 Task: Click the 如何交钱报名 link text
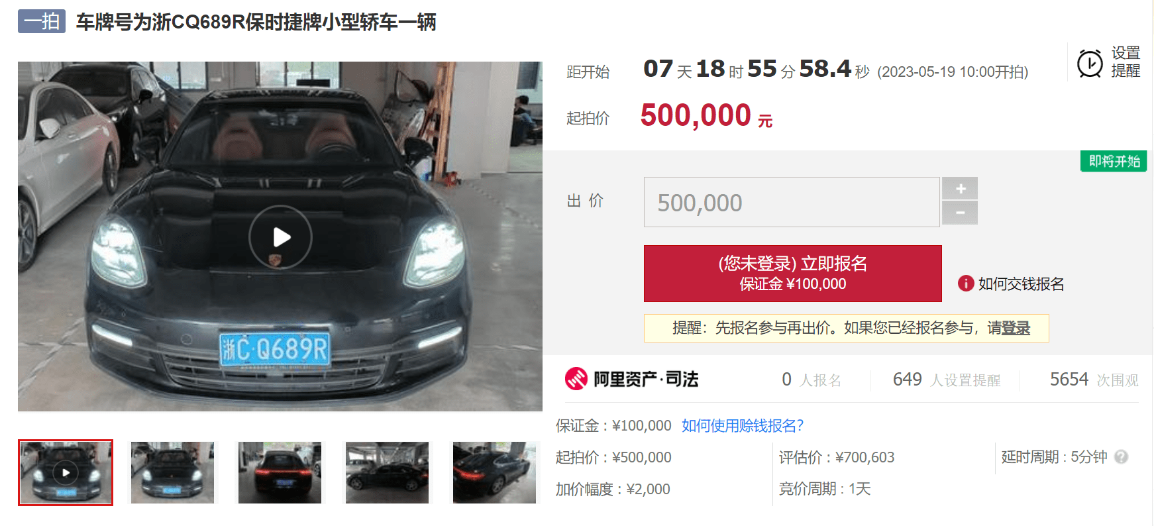(x=1021, y=284)
